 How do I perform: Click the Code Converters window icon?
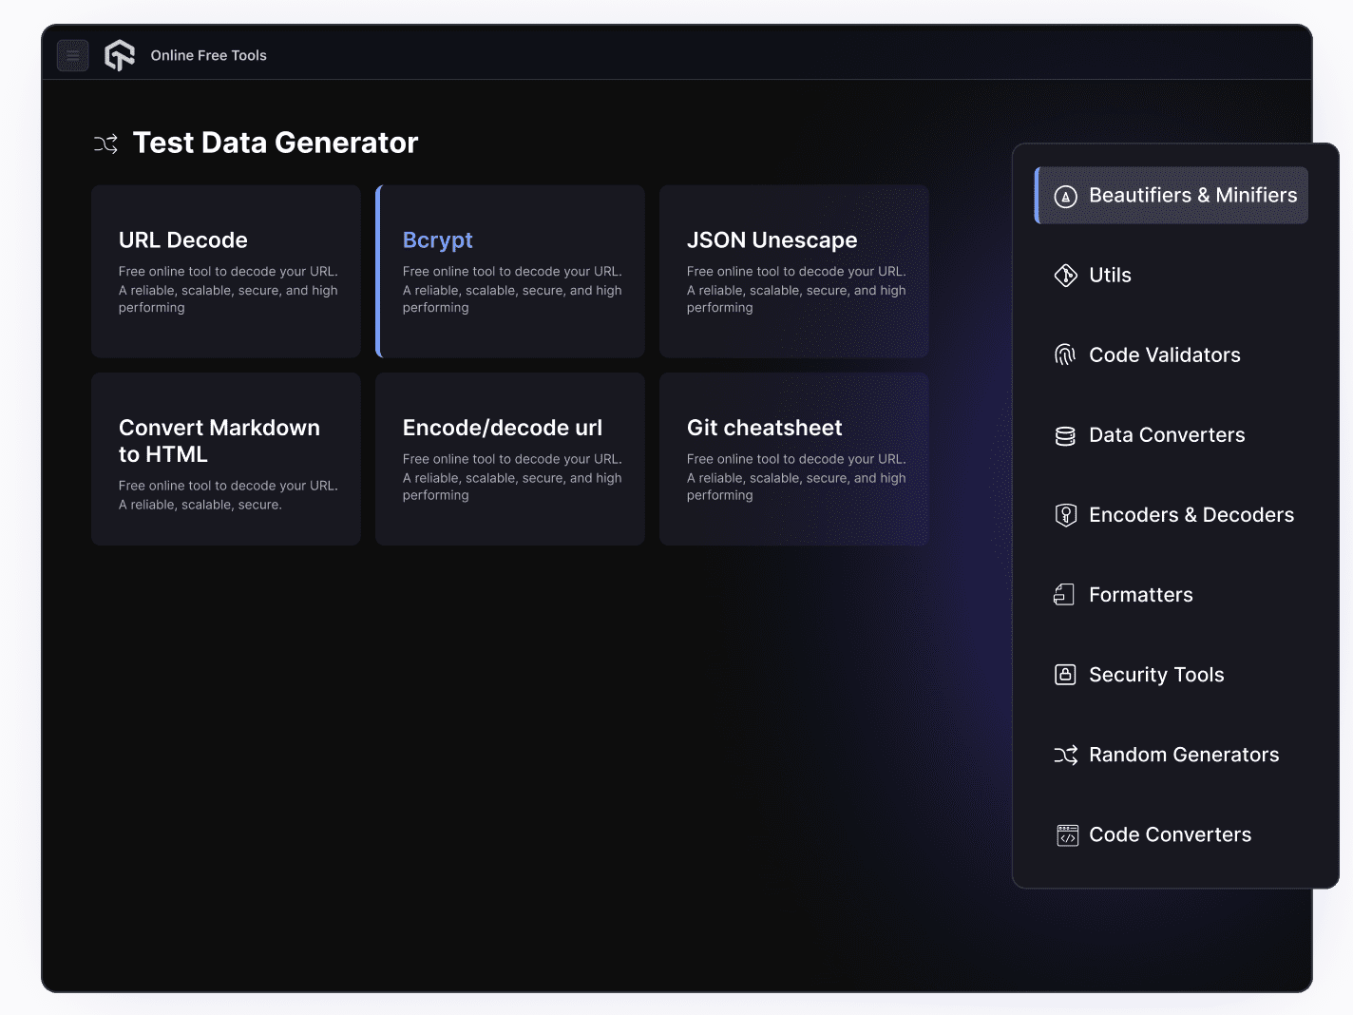tap(1066, 834)
